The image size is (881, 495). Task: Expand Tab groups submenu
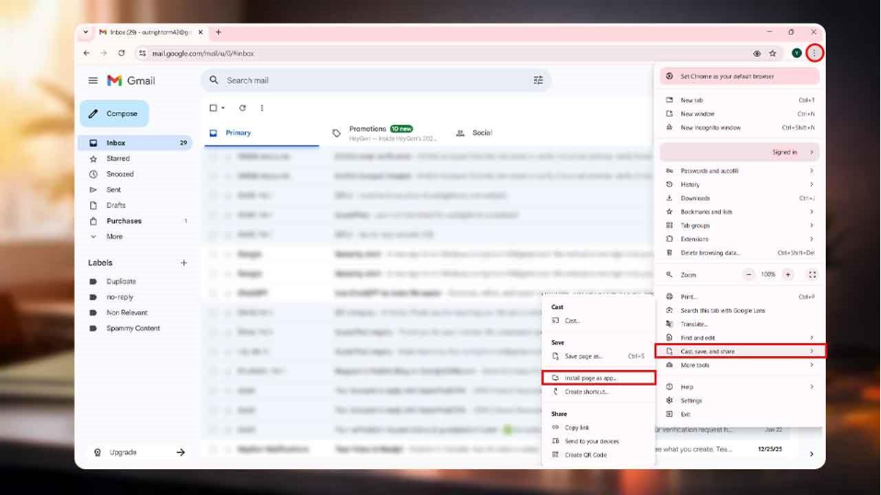(x=740, y=225)
